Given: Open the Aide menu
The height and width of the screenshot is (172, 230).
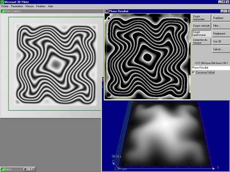Looking at the screenshot, I should [x=50, y=6].
